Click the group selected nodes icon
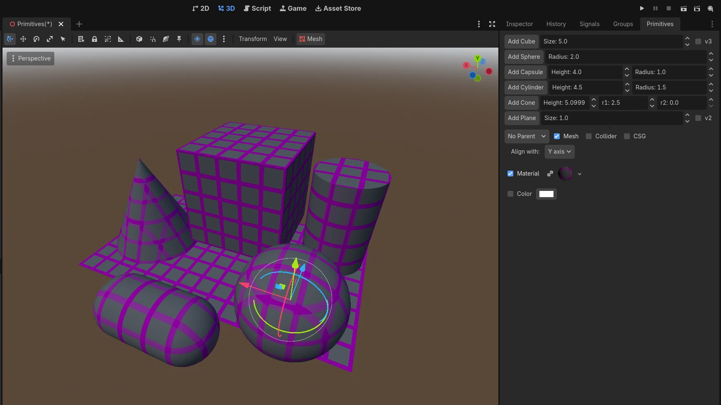721x405 pixels. click(108, 39)
